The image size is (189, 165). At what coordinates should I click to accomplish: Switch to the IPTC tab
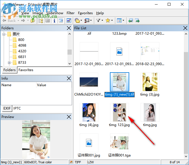click(x=17, y=108)
